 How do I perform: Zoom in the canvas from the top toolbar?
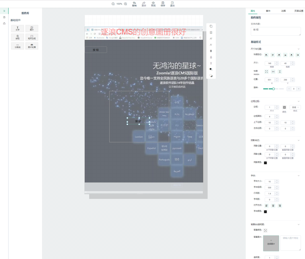pos(125,4)
